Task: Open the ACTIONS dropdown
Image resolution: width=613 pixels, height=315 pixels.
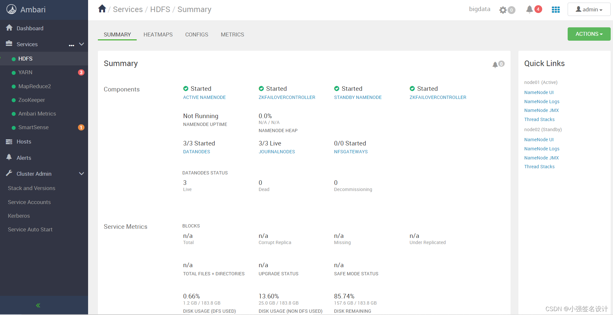Action: tap(589, 34)
